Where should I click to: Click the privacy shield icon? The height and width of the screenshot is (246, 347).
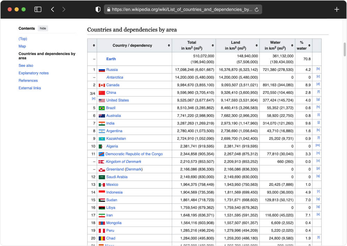pyautogui.click(x=97, y=9)
